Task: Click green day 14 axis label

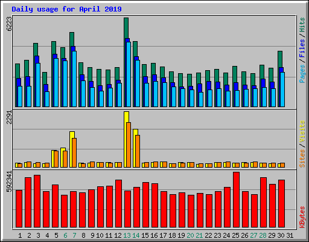Action: (x=136, y=235)
